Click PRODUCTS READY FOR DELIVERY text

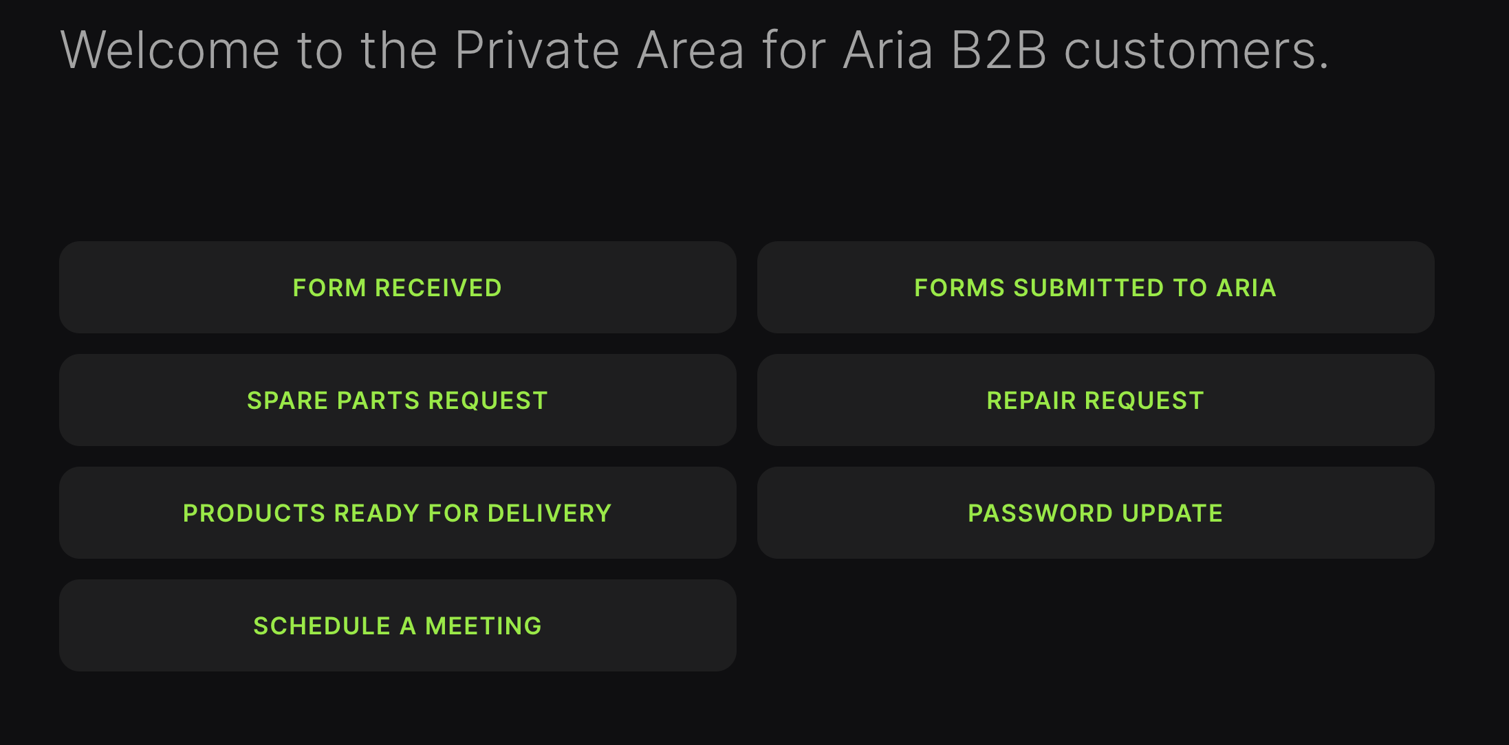[398, 513]
